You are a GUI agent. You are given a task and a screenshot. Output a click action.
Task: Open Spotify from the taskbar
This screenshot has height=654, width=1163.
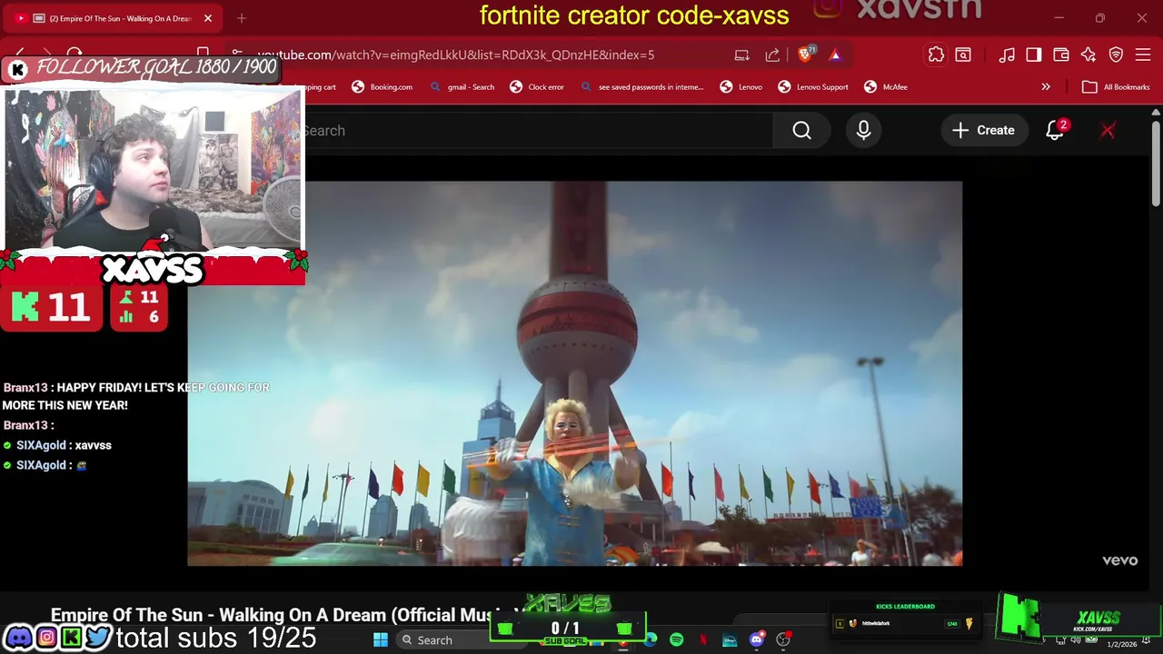676,640
